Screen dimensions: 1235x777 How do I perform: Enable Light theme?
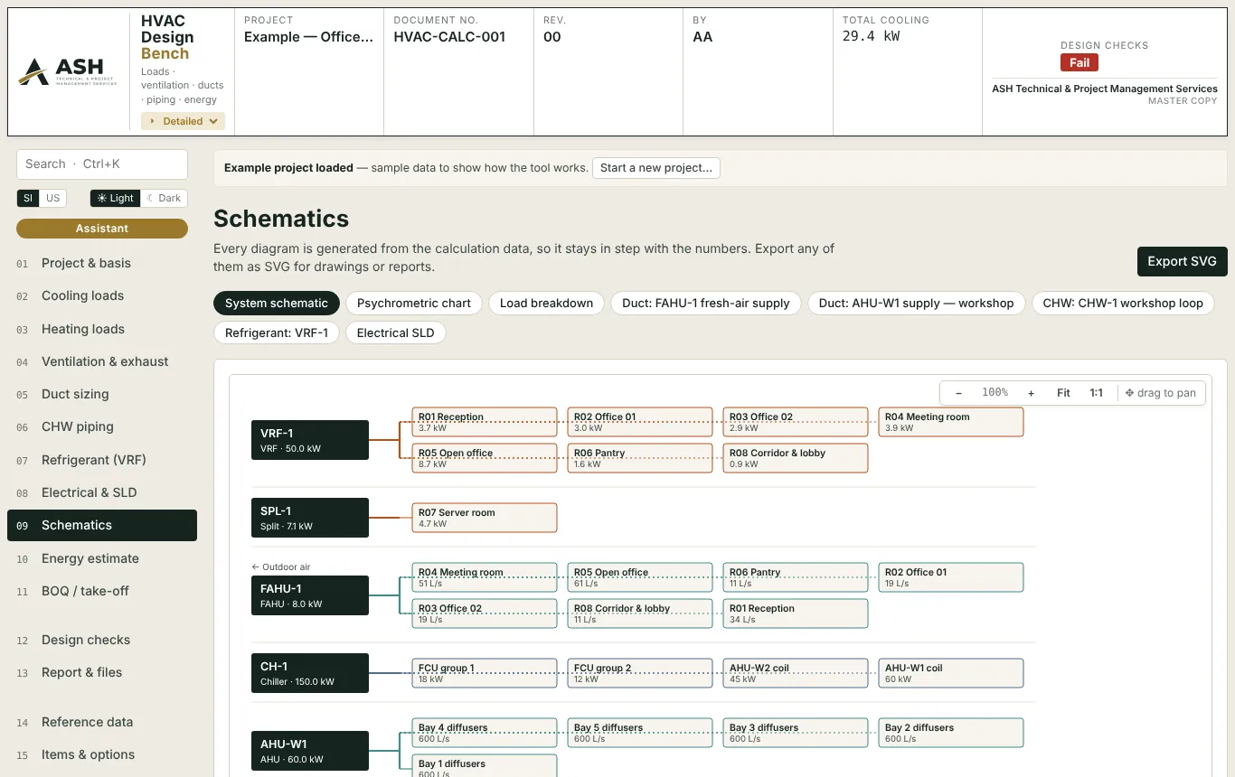(116, 198)
